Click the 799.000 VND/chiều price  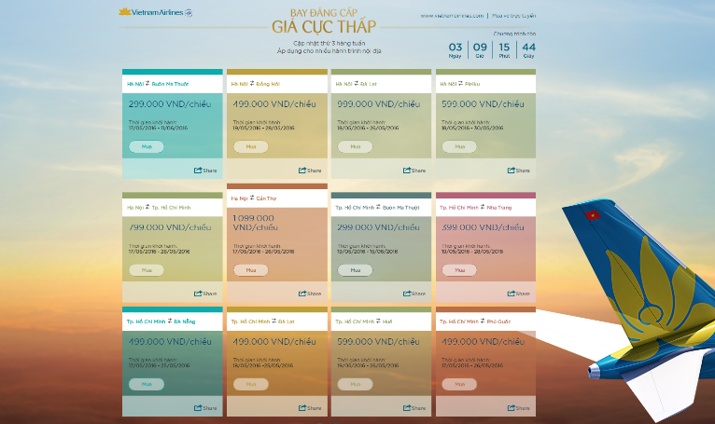170,227
